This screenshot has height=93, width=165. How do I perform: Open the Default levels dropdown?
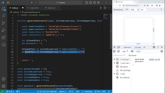[119, 55]
